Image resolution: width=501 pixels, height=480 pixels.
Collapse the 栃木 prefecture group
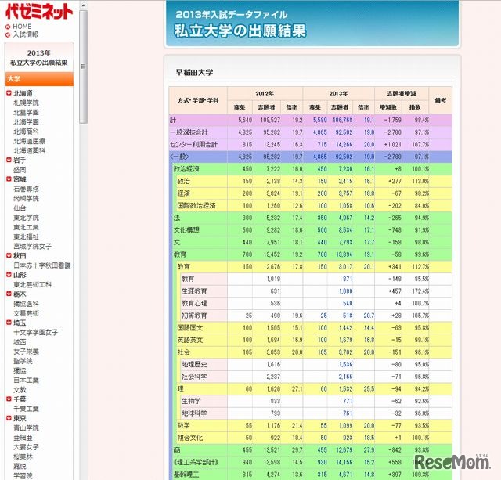point(9,294)
